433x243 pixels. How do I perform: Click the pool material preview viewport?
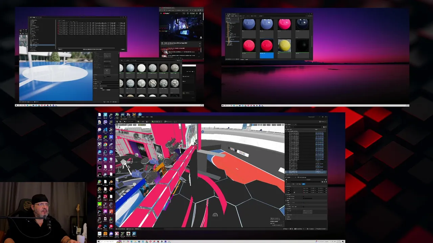[x=56, y=76]
